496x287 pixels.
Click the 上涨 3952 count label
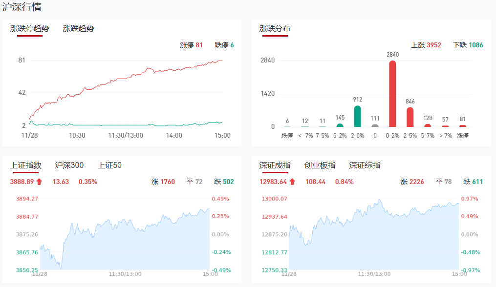pos(426,45)
